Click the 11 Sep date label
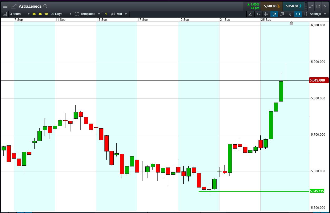 tap(60, 20)
